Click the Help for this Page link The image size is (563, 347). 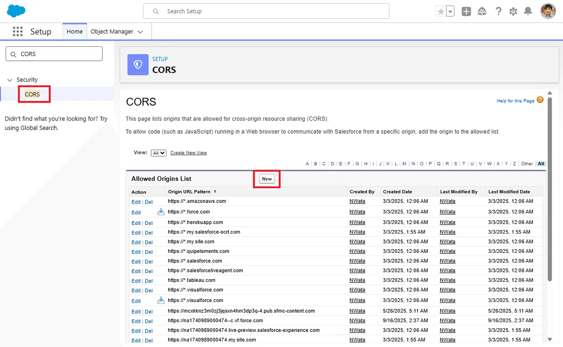pos(516,101)
